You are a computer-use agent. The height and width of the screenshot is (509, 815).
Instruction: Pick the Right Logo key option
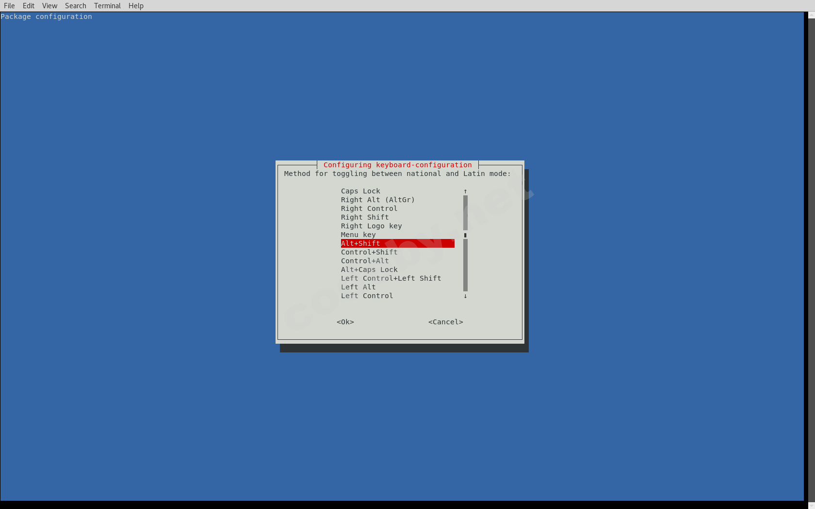371,226
